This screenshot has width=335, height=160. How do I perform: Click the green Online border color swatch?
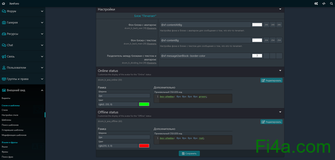(144, 104)
